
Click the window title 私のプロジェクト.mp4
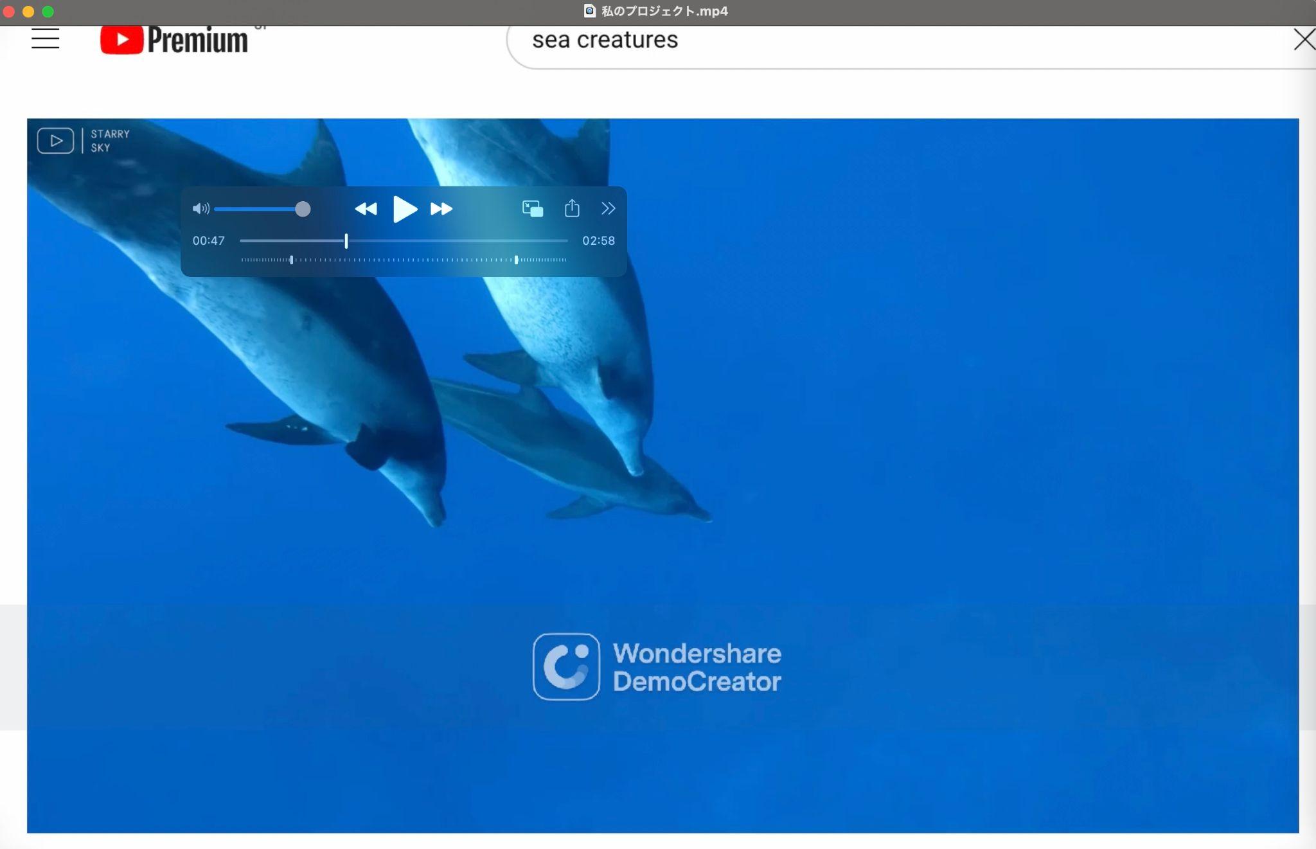(664, 11)
